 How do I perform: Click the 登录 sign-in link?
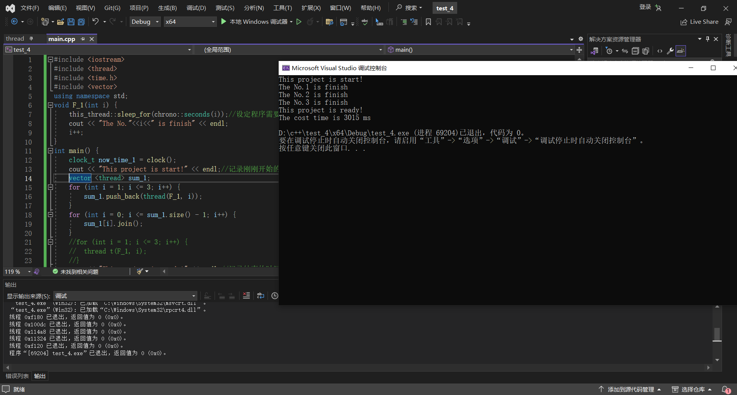(645, 7)
